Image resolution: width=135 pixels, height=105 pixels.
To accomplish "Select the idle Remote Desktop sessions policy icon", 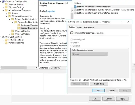I will coord(75,10).
